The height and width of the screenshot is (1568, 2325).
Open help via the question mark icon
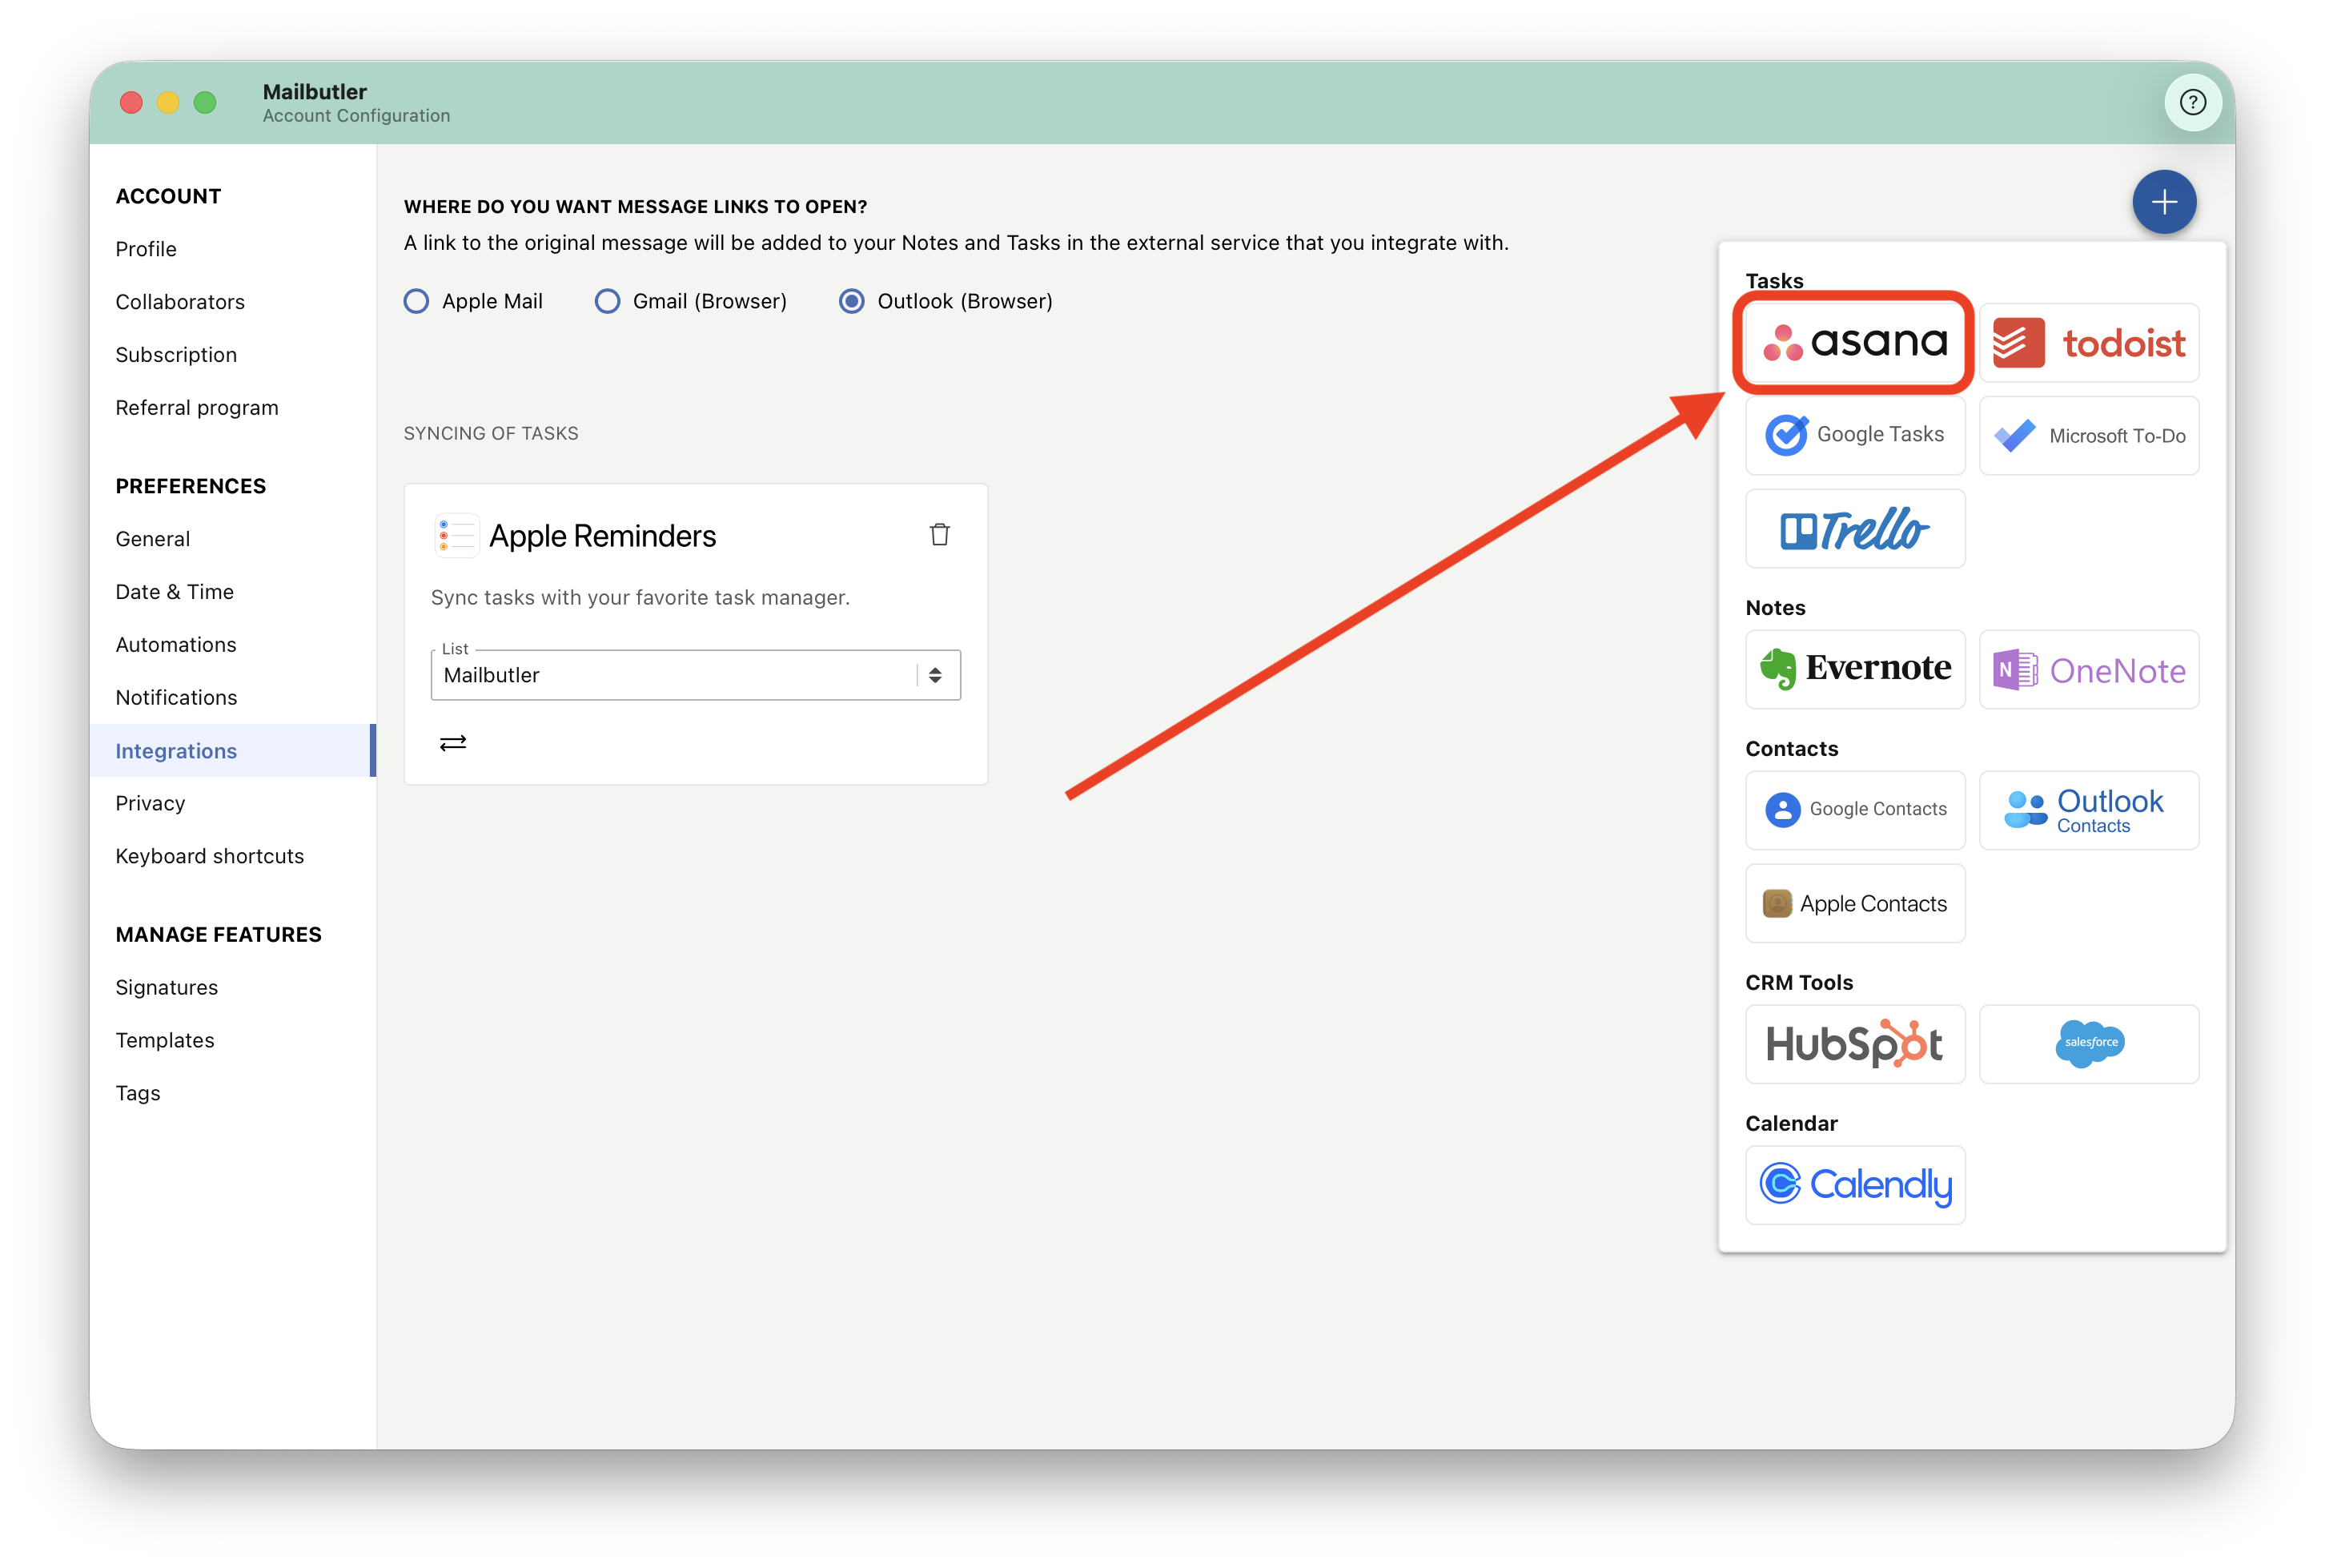[2192, 102]
